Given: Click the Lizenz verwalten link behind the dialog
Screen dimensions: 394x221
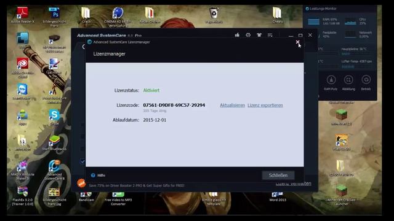Looking at the screenshot, I should tap(293, 184).
